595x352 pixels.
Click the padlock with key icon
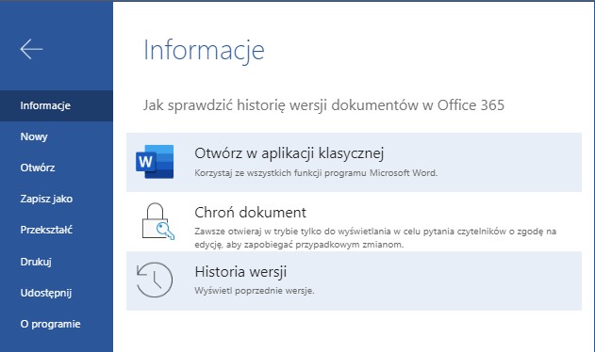click(157, 221)
